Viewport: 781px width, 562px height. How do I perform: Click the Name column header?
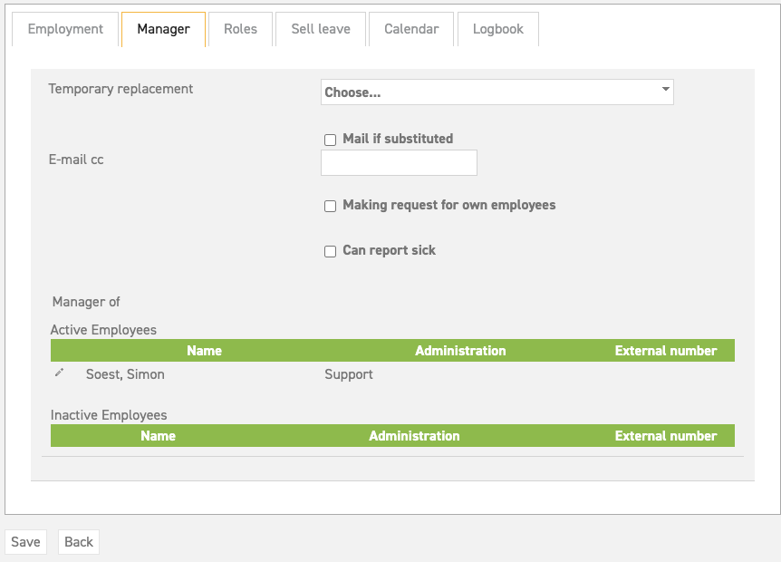(x=204, y=351)
